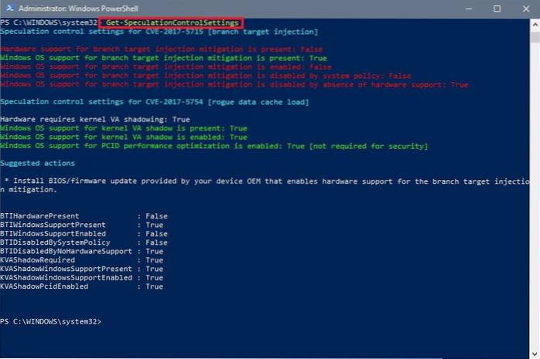540x359 pixels.
Task: Close the PowerShell window
Action: click(526, 8)
